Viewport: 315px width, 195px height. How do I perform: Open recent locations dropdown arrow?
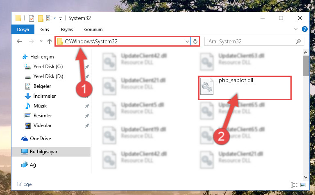coord(41,41)
